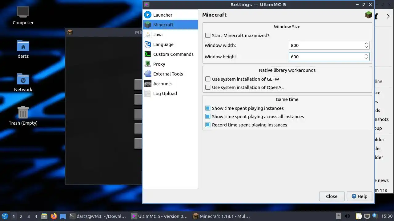The width and height of the screenshot is (394, 221).
Task: Open the network tray icon
Action: tap(367, 216)
